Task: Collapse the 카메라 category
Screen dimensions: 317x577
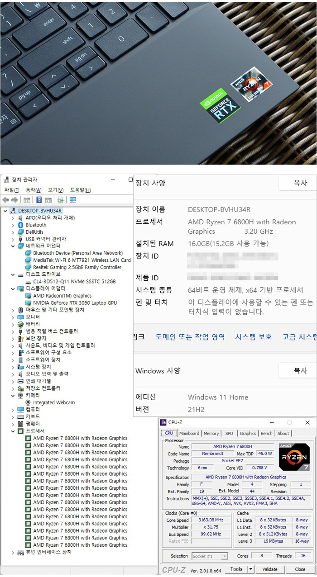Action: 13,395
